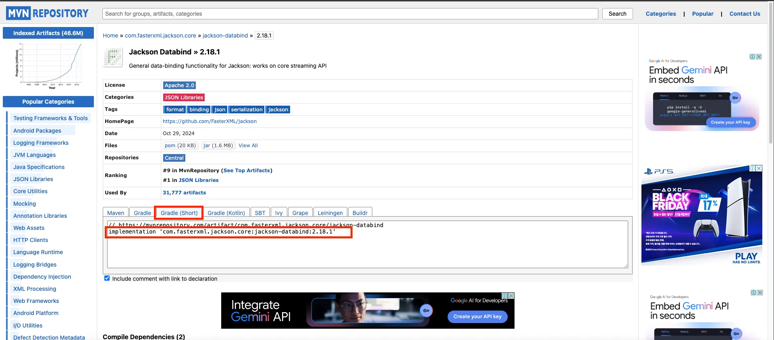The width and height of the screenshot is (774, 340).
Task: Close the bottom Integrate Gemini API banner ad
Action: click(x=511, y=296)
